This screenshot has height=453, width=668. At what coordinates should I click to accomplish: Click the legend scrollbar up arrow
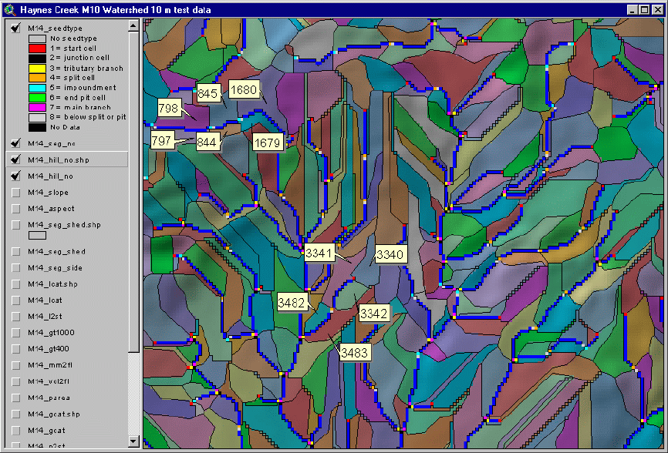pyautogui.click(x=133, y=26)
